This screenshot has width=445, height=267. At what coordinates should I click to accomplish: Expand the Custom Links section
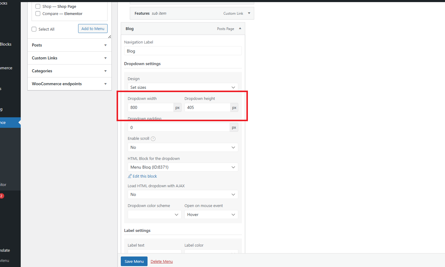(x=69, y=58)
